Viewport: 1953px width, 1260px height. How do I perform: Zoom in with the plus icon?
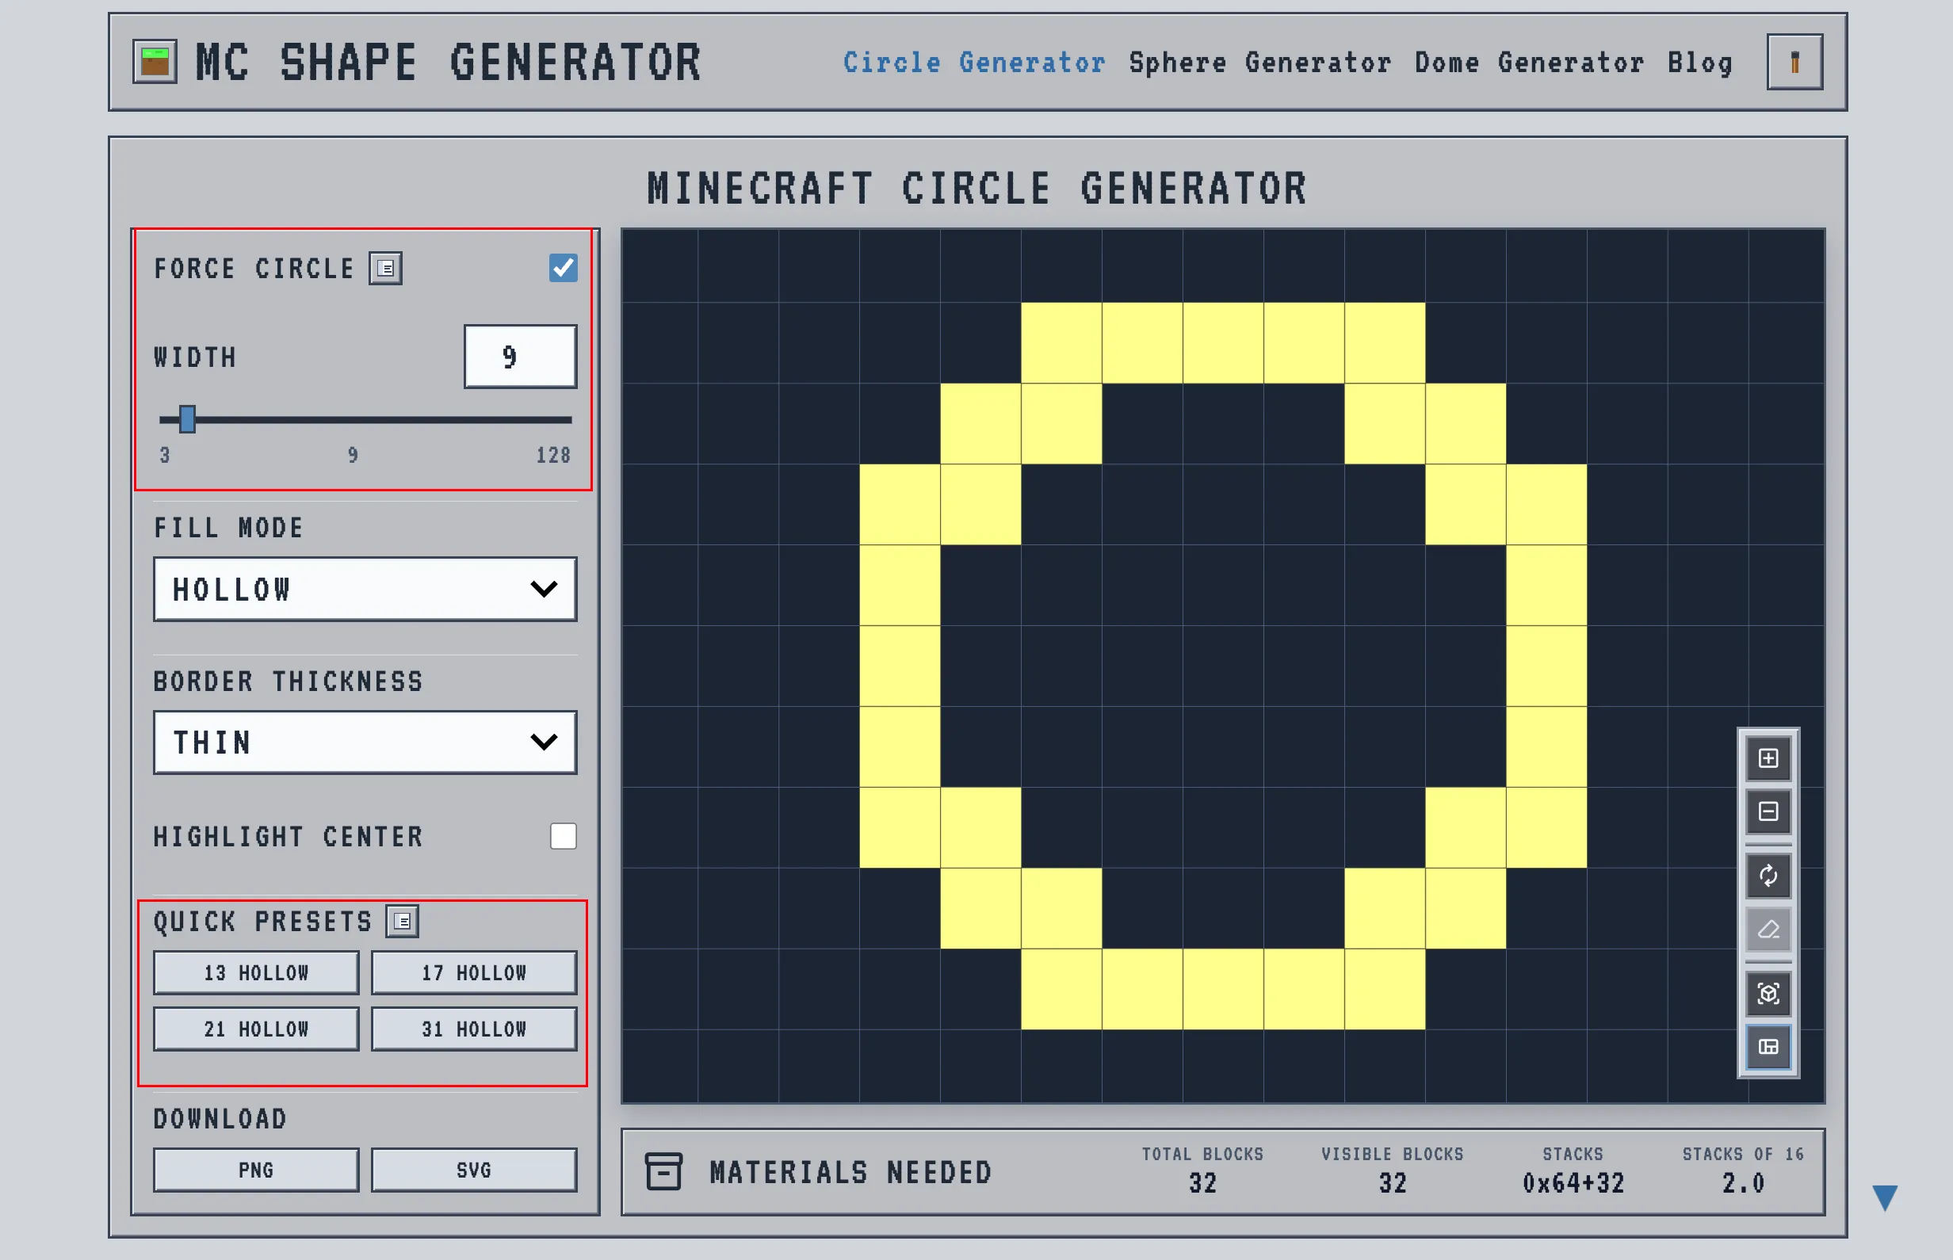[x=1768, y=758]
